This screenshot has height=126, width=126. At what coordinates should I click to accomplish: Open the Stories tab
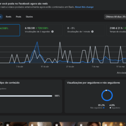click(29, 17)
